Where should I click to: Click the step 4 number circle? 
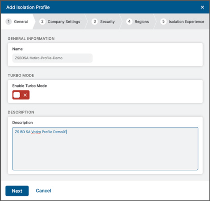pos(129,21)
